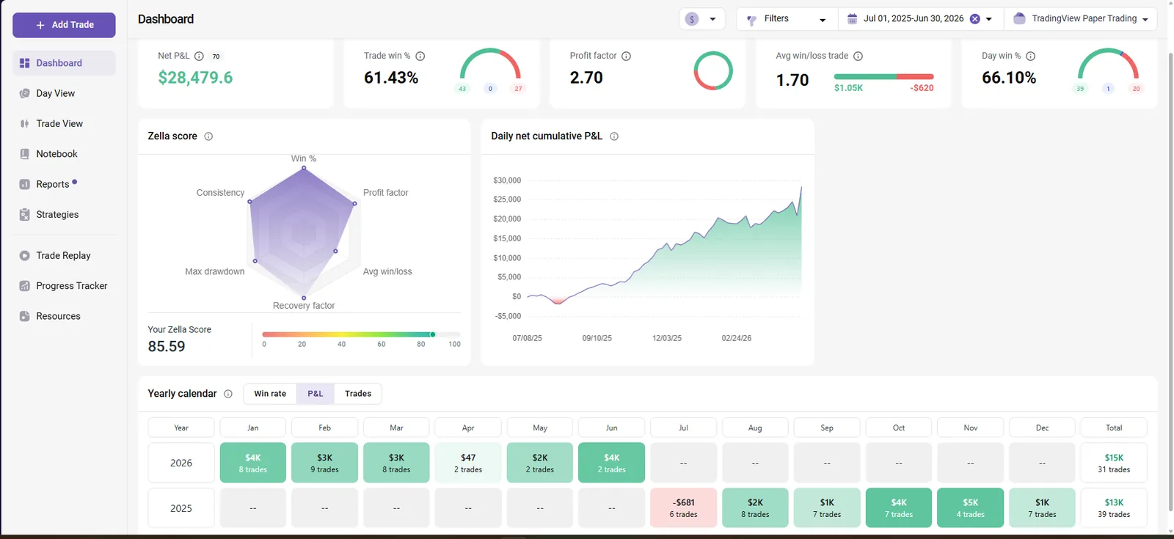Viewport: 1174px width, 539px height.
Task: Click the Trade Replay play icon
Action: [x=24, y=255]
